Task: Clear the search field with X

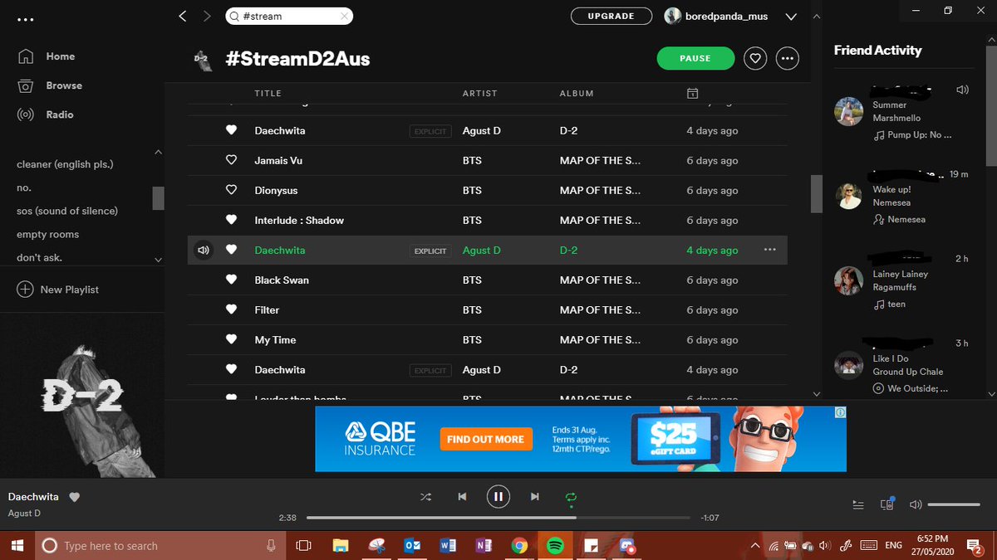Action: 345,16
